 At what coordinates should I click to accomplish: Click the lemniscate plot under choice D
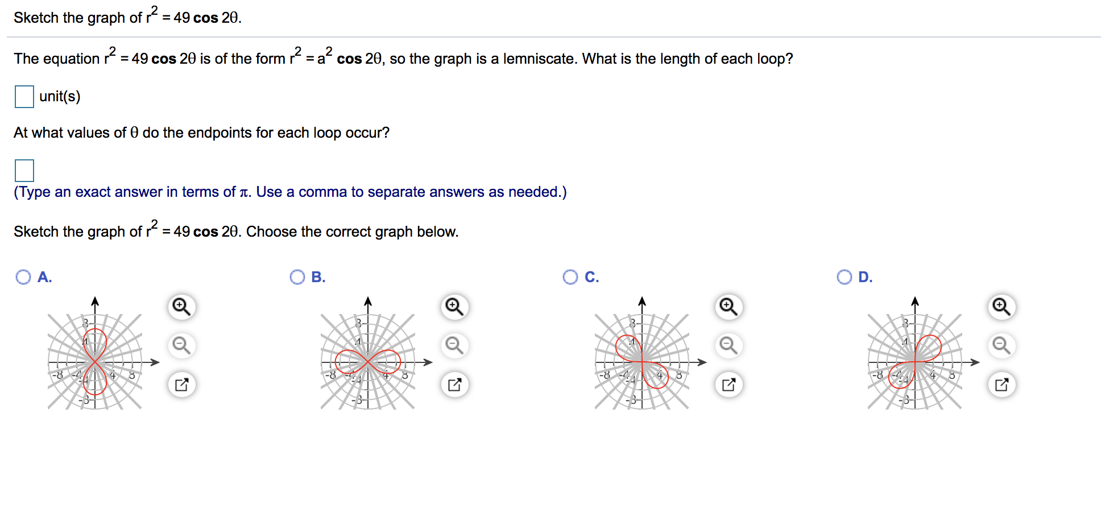[x=914, y=362]
